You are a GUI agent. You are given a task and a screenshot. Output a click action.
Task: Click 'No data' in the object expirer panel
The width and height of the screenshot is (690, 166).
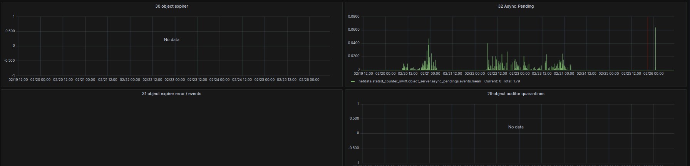click(171, 40)
